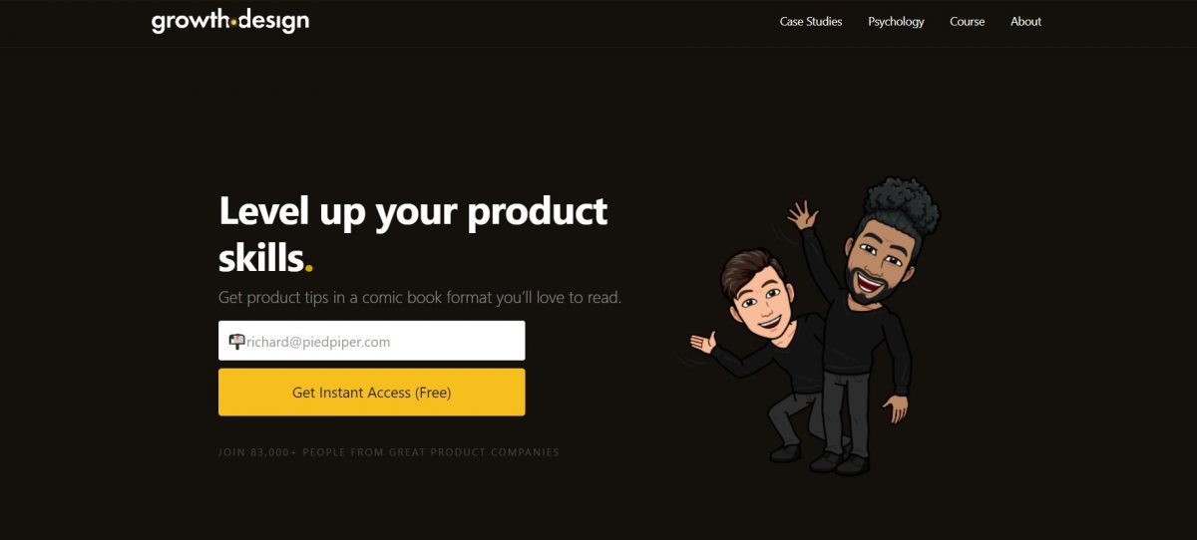The height and width of the screenshot is (540, 1197).
Task: Click the yellow period after "skills"
Action: [309, 268]
